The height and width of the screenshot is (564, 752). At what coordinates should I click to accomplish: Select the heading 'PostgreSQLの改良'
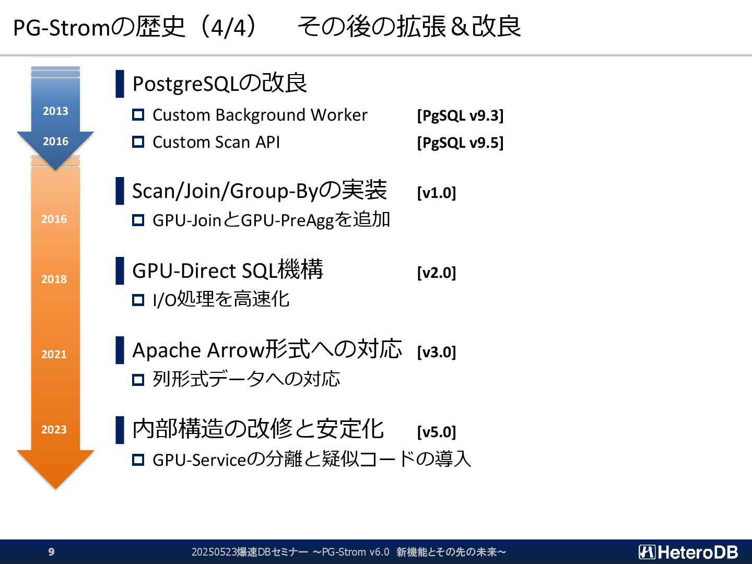coord(219,83)
